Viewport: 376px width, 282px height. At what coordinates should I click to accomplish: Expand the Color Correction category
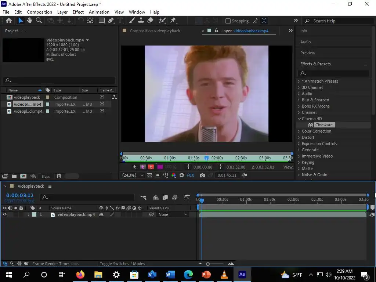tap(299, 131)
